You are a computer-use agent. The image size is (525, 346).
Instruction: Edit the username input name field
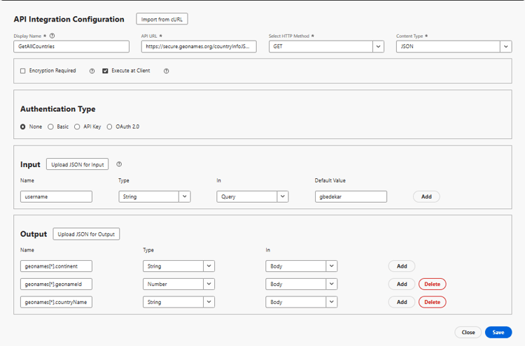56,196
